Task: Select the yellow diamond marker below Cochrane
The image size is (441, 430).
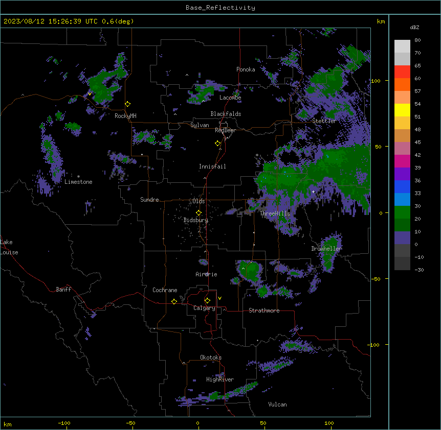Action: pyautogui.click(x=174, y=301)
